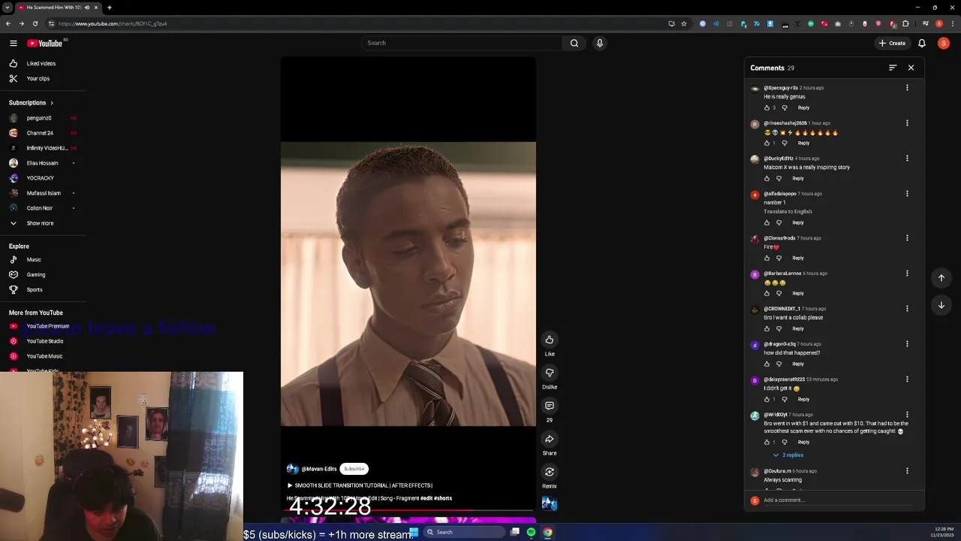961x541 pixels.
Task: Like the Short video
Action: [x=550, y=340]
